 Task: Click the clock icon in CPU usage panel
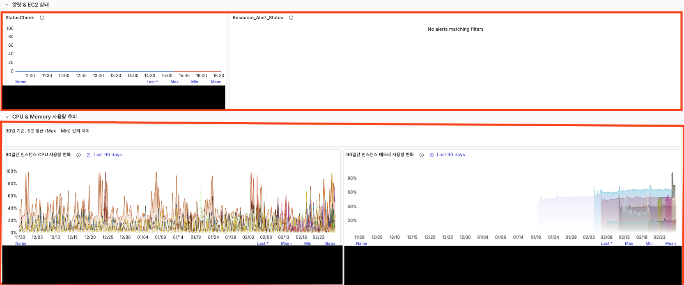pyautogui.click(x=88, y=155)
